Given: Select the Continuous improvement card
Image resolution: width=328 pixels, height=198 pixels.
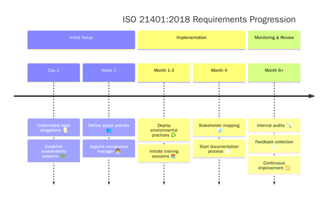Looking at the screenshot, I should pyautogui.click(x=274, y=165).
